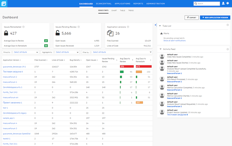Image resolution: width=232 pixels, height=146 pixels.
Task: Open the Group by attribute dropdown
Action: click(25, 52)
